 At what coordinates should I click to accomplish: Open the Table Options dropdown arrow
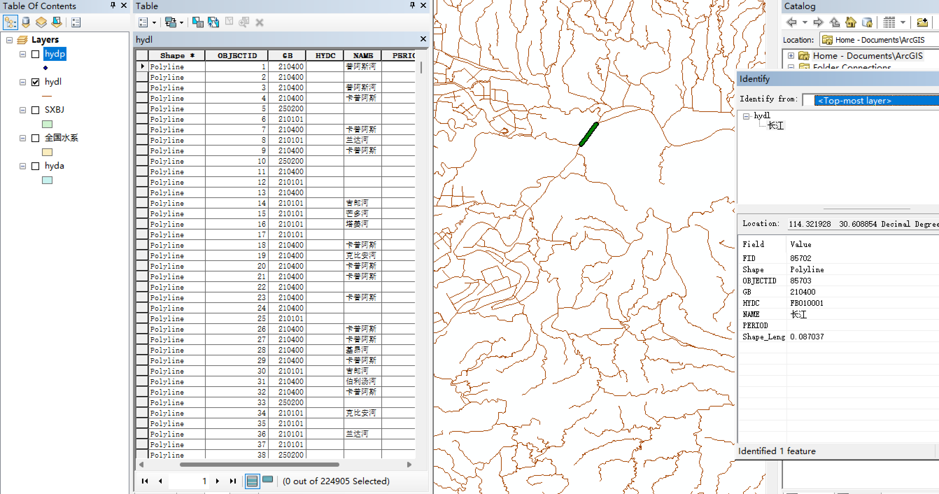click(154, 23)
